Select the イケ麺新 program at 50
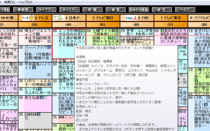This screenshot has height=131, width=210. pyautogui.click(x=63, y=127)
